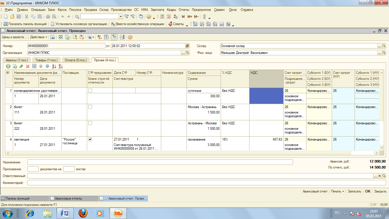
Task: Open the Calculator icon in main toolbar
Action: [162, 17]
